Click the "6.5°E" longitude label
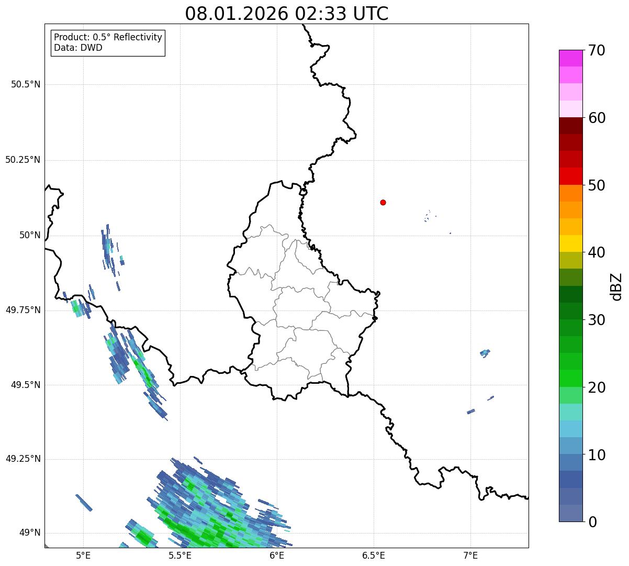This screenshot has width=629, height=566. pyautogui.click(x=374, y=555)
